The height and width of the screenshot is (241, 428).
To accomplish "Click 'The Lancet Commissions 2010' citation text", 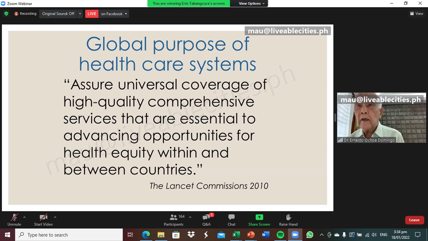I will 209,186.
